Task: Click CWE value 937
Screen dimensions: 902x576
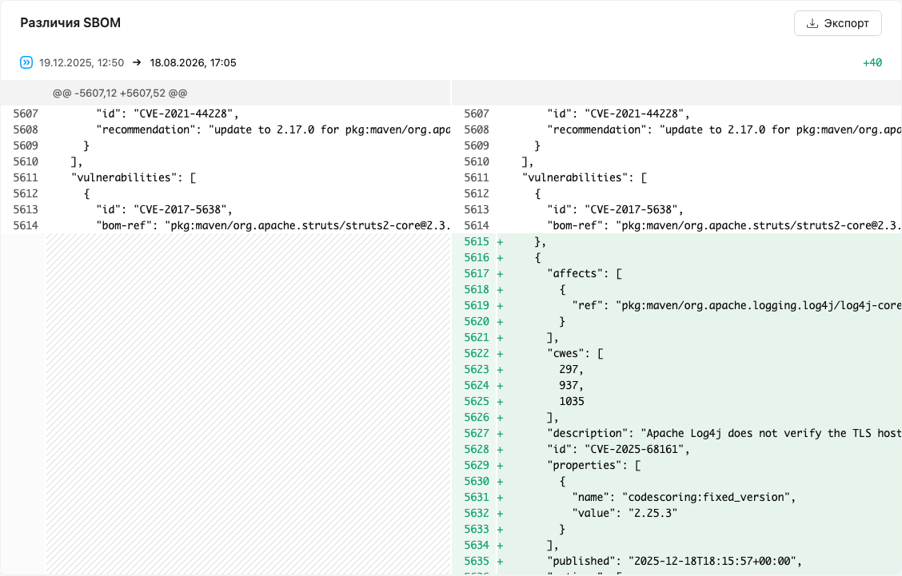Action: point(571,385)
